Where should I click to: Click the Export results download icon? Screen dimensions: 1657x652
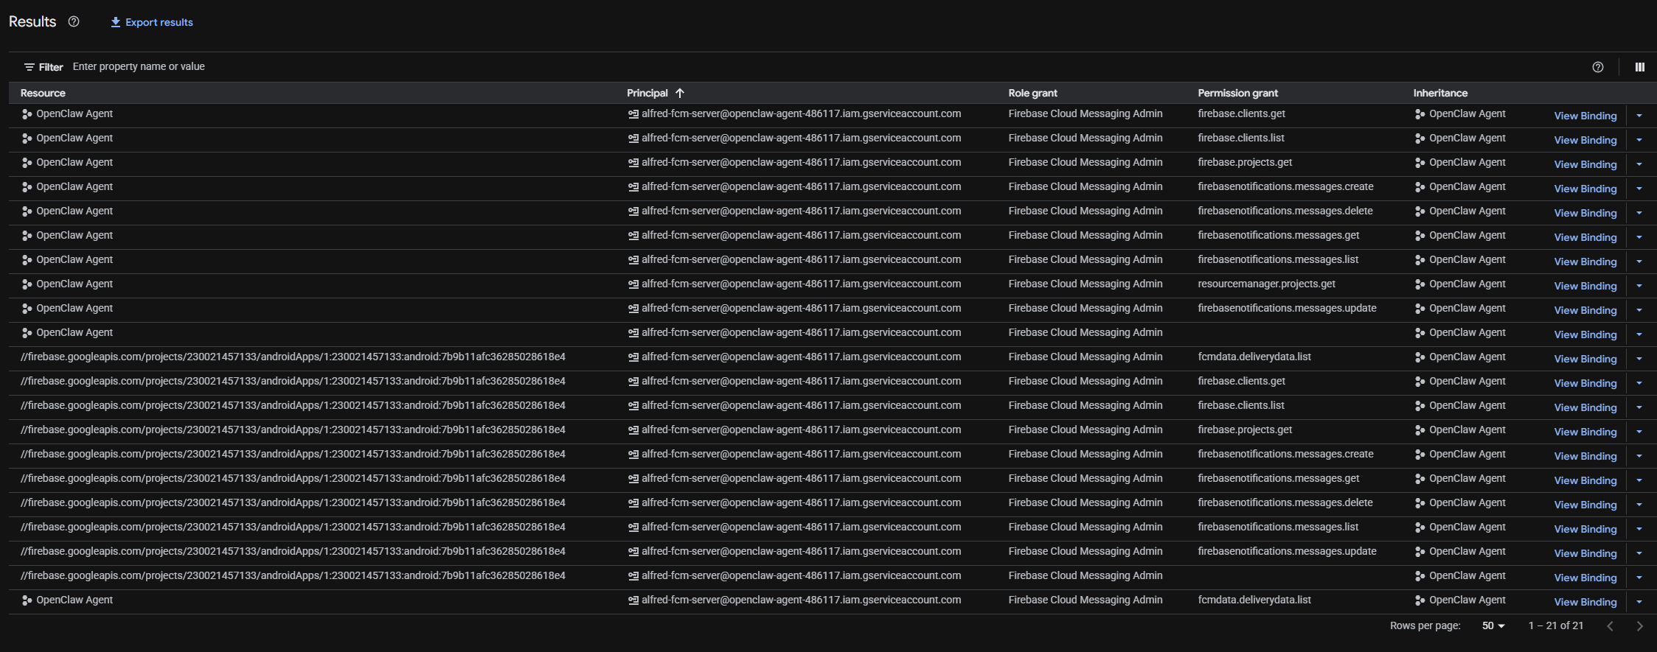click(x=116, y=22)
